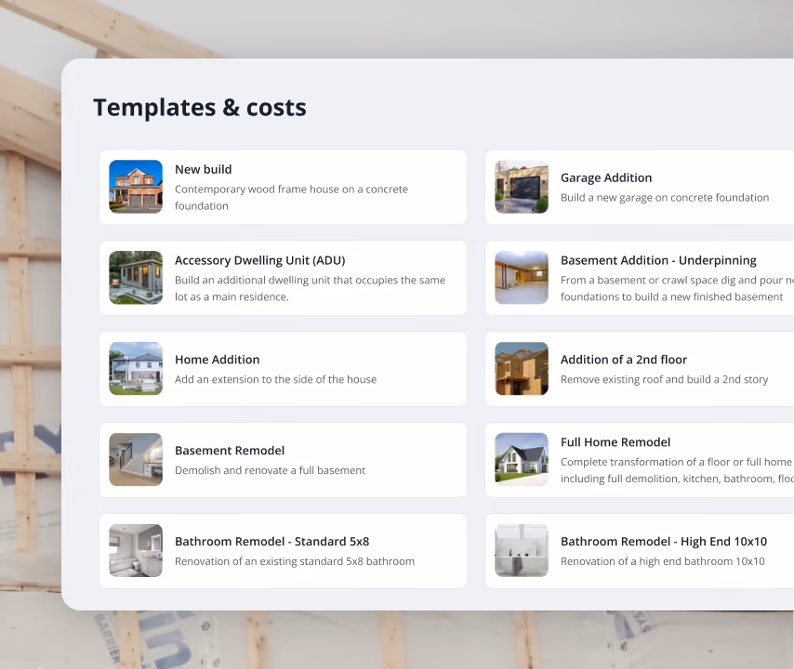This screenshot has width=794, height=669.
Task: Open the Basement Remodel thumbnail image
Action: 136,460
